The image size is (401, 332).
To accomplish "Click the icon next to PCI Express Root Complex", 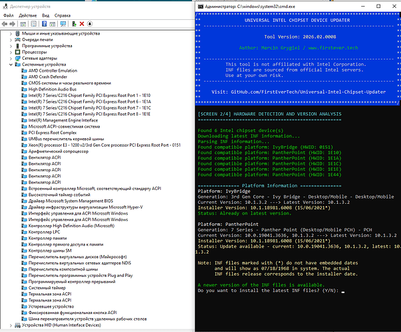I will tap(24, 133).
